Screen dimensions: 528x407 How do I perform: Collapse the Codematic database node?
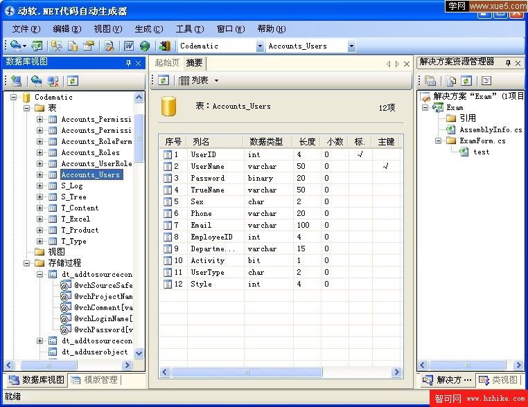(14, 97)
